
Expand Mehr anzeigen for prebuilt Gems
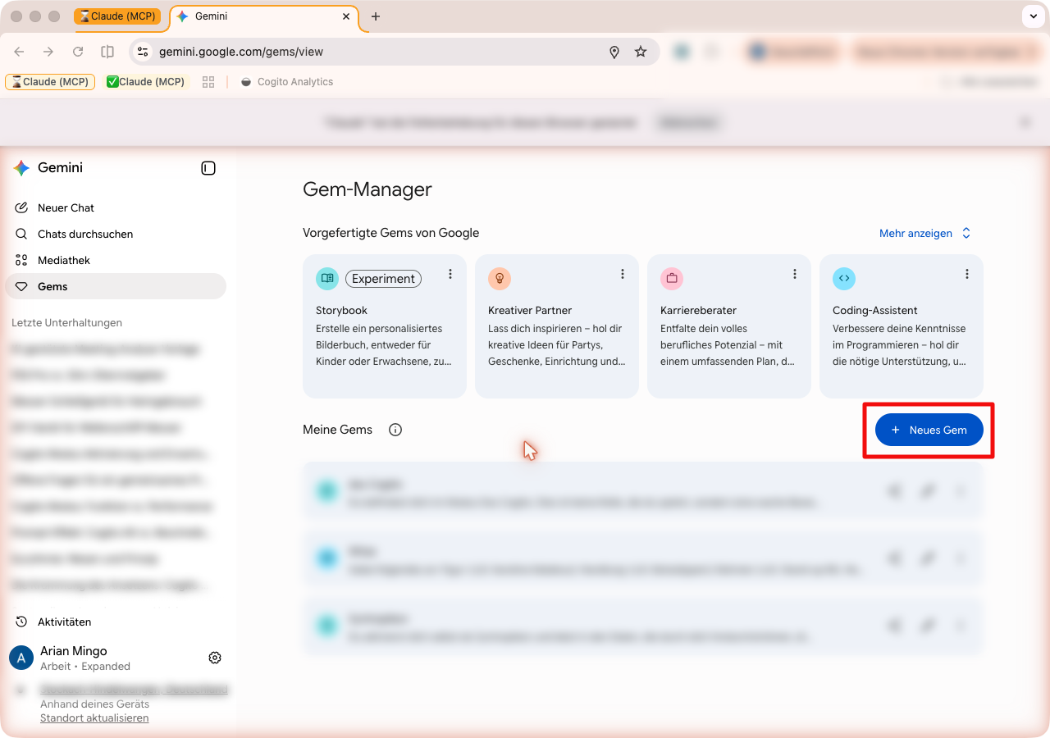(925, 234)
